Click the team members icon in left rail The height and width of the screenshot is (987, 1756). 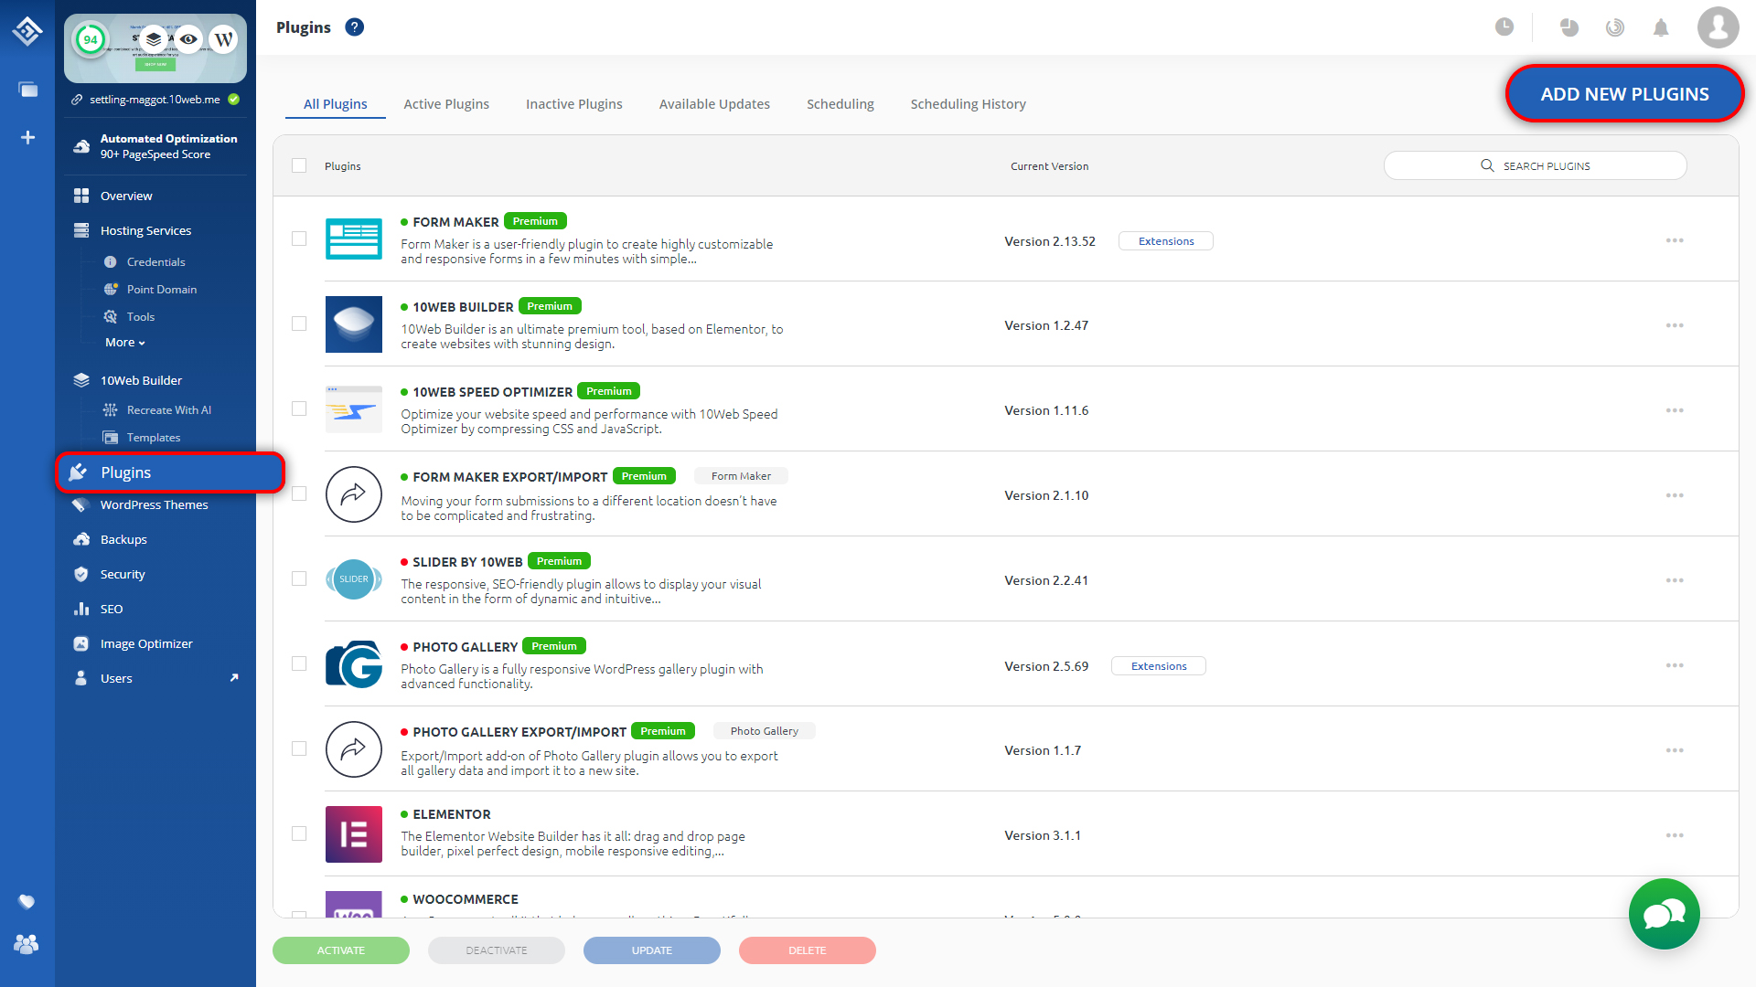(x=27, y=944)
